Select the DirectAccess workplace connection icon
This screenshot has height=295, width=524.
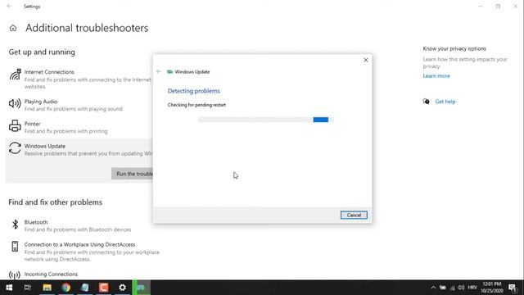[x=15, y=246]
